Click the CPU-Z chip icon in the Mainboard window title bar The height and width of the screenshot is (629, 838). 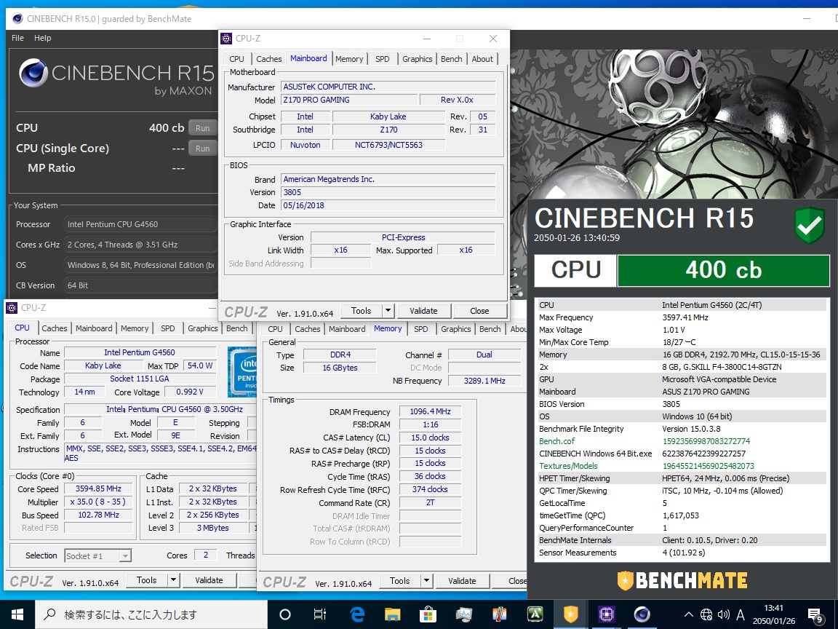pos(227,39)
